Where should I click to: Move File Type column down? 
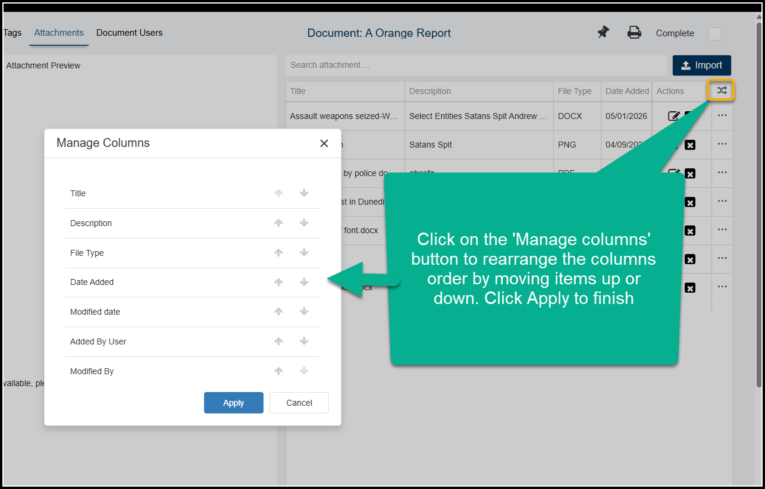pos(304,253)
